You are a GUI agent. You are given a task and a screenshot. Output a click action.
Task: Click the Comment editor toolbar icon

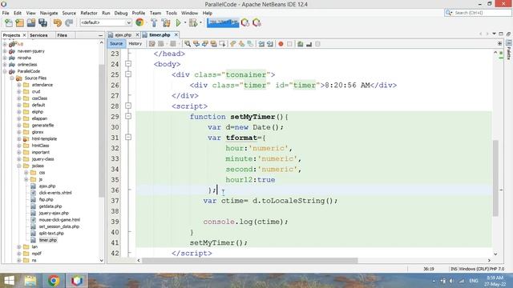pos(300,44)
